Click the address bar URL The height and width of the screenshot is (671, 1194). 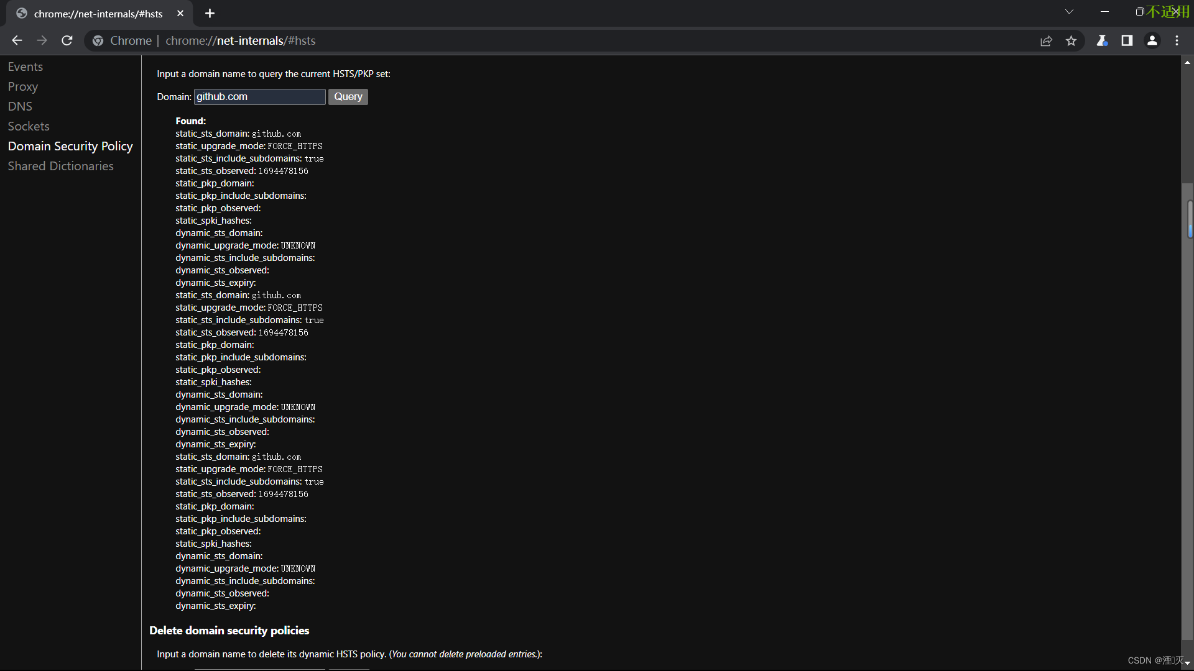tap(241, 40)
